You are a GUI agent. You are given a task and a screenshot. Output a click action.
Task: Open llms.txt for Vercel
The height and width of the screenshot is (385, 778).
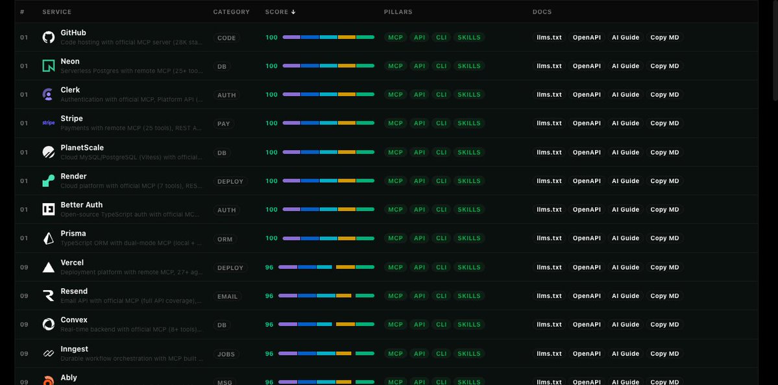point(549,267)
